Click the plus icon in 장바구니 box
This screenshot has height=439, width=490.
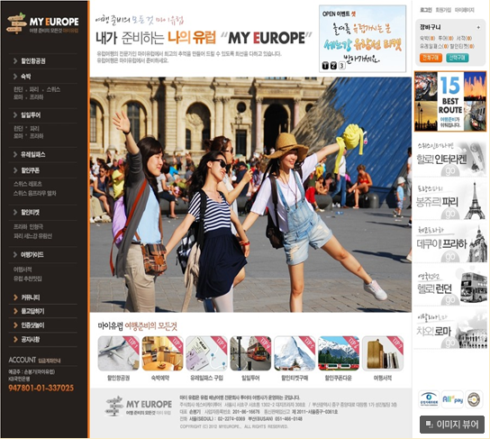coord(478,28)
